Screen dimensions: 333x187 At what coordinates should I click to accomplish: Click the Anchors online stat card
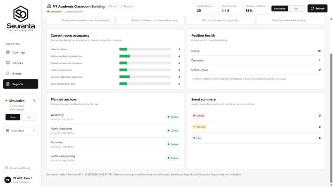(x=229, y=9)
